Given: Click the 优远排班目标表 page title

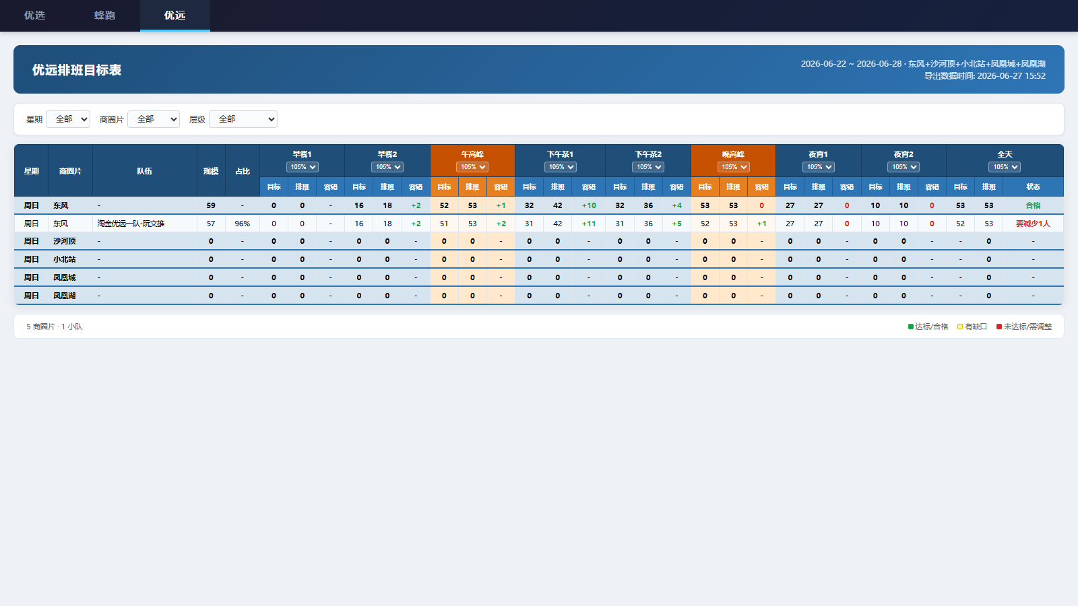Looking at the screenshot, I should [77, 70].
